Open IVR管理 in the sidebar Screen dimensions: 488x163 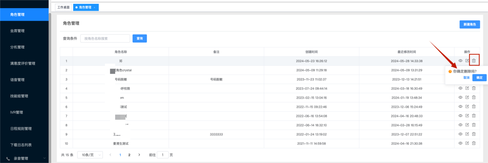tap(24, 112)
